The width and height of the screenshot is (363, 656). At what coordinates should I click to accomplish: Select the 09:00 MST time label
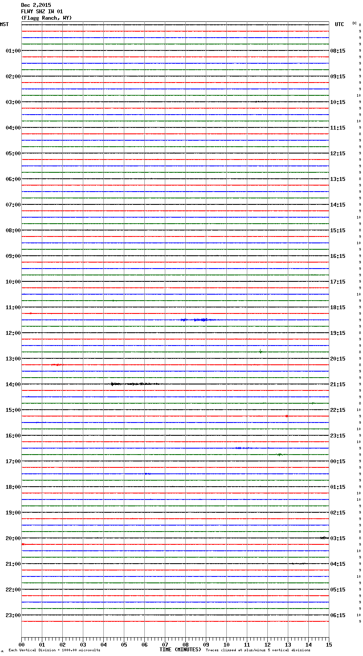tap(13, 256)
